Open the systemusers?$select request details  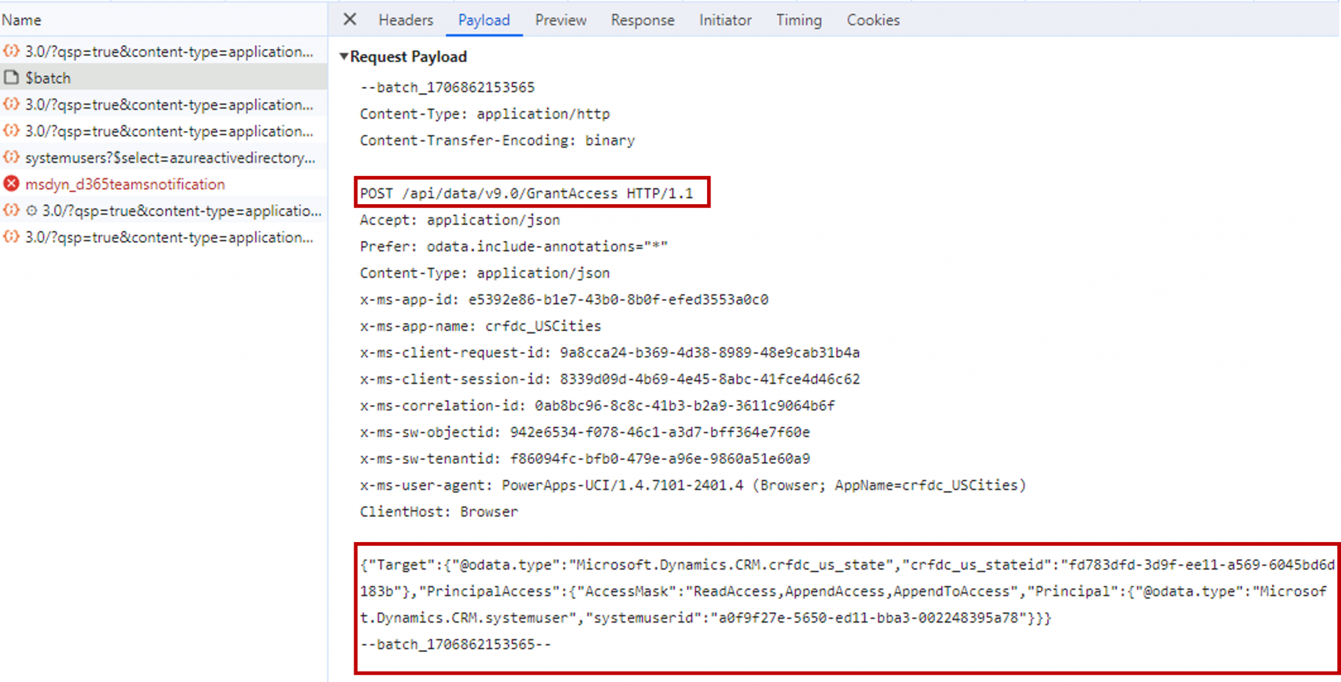point(170,157)
